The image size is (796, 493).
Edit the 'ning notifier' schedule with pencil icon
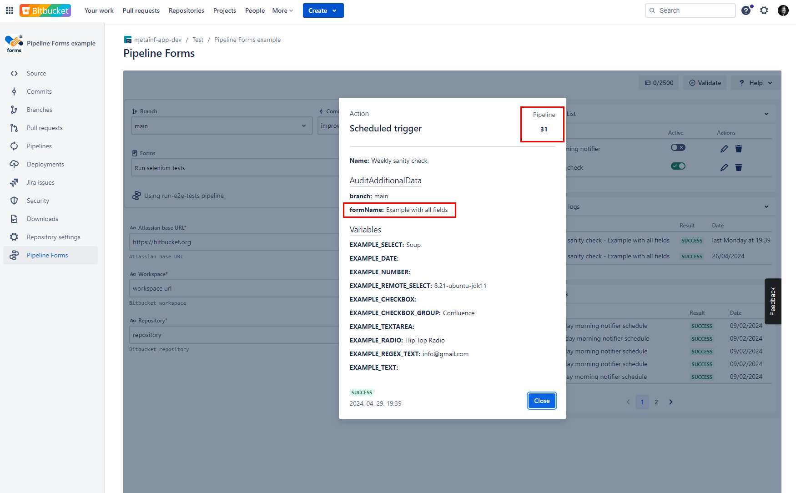point(724,149)
